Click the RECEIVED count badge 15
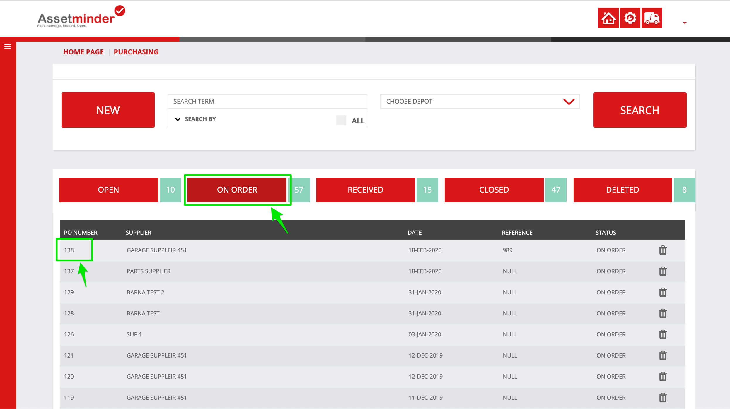730x409 pixels. (x=427, y=190)
